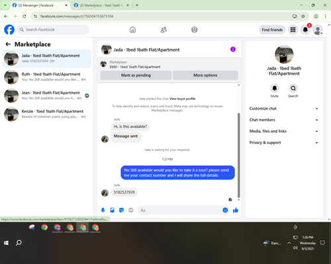This screenshot has width=331, height=264.
Task: Open the Ruth conversation in the list
Action: (46, 77)
